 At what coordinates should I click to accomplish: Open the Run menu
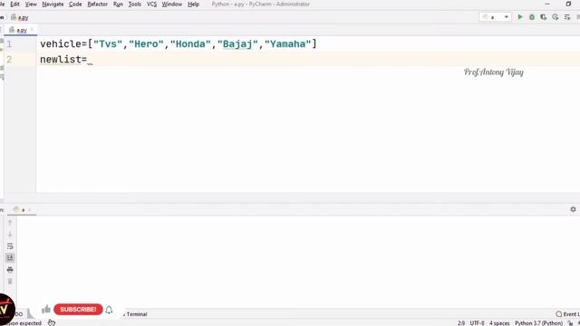pyautogui.click(x=118, y=4)
